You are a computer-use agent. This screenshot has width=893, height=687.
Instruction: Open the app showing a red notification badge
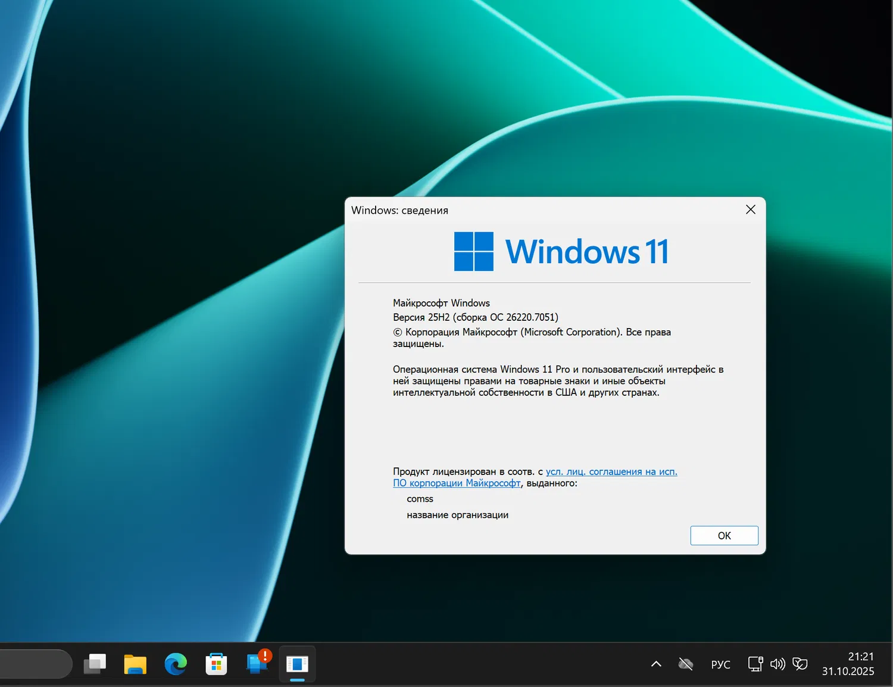coord(256,664)
